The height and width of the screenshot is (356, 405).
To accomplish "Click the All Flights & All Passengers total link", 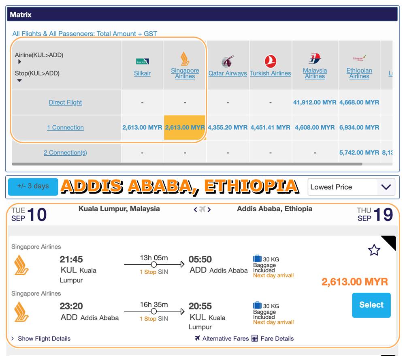I will (85, 34).
